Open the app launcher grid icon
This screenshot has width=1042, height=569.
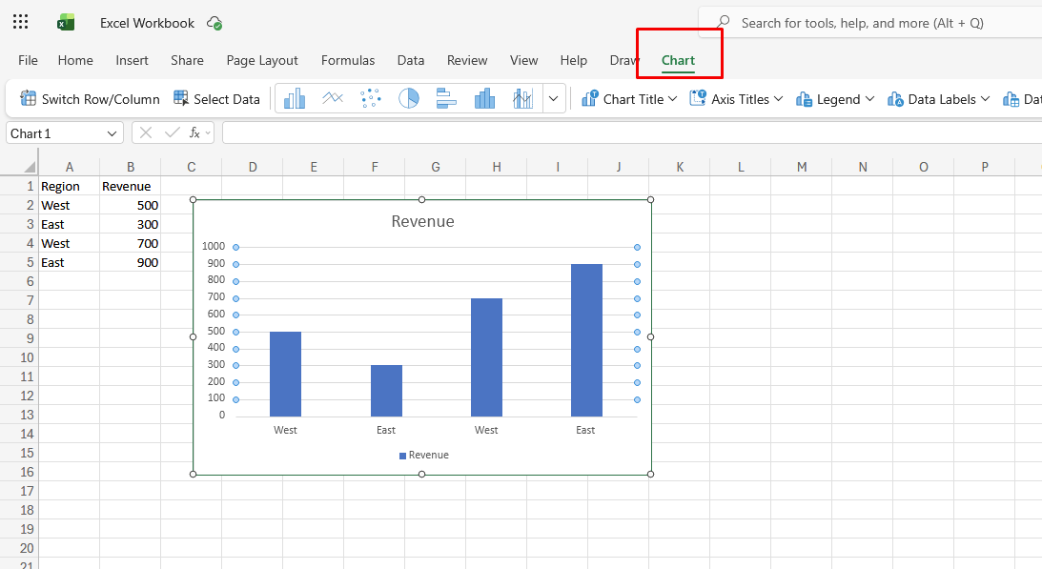[21, 22]
